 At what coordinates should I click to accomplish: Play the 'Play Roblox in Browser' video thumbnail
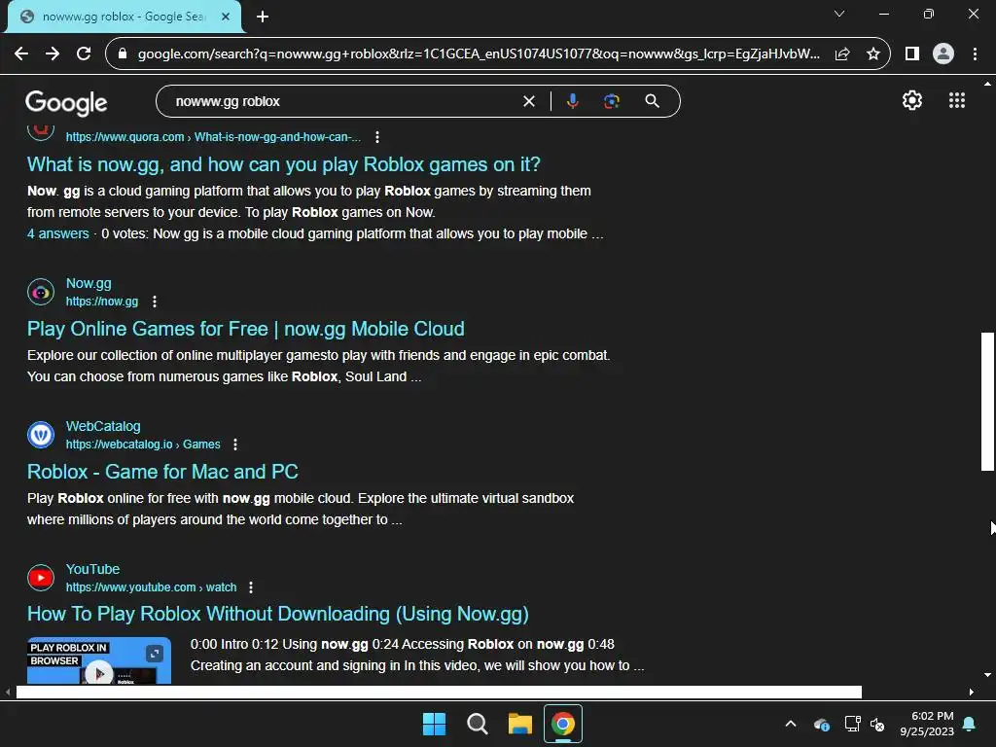(x=99, y=660)
